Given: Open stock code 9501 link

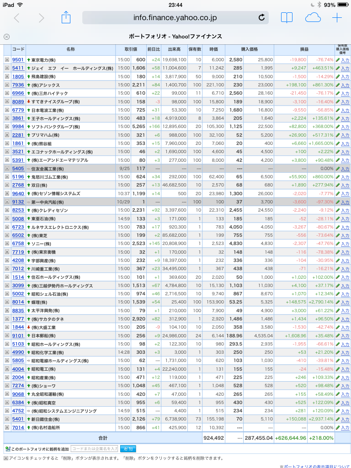Looking at the screenshot, I should (x=18, y=60).
